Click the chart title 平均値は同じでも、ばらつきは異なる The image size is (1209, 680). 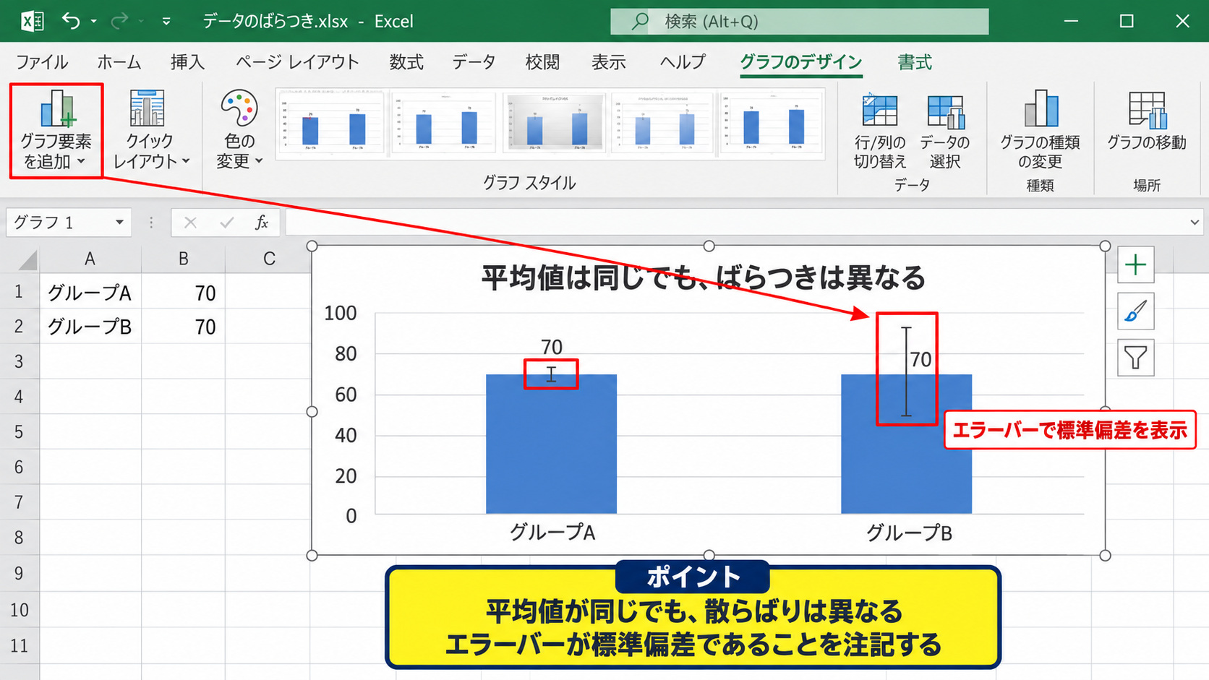coord(704,277)
